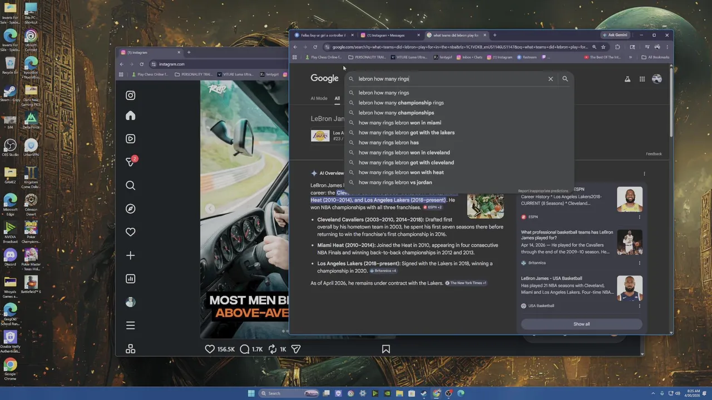The width and height of the screenshot is (712, 400).
Task: Open Instagram Home icon in sidebar
Action: pos(130,116)
